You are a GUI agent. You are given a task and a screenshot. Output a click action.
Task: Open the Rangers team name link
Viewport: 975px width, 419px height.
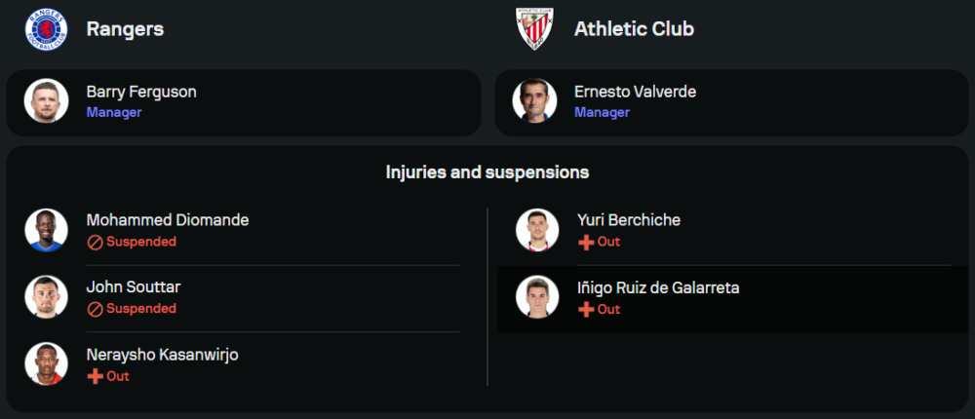[125, 29]
